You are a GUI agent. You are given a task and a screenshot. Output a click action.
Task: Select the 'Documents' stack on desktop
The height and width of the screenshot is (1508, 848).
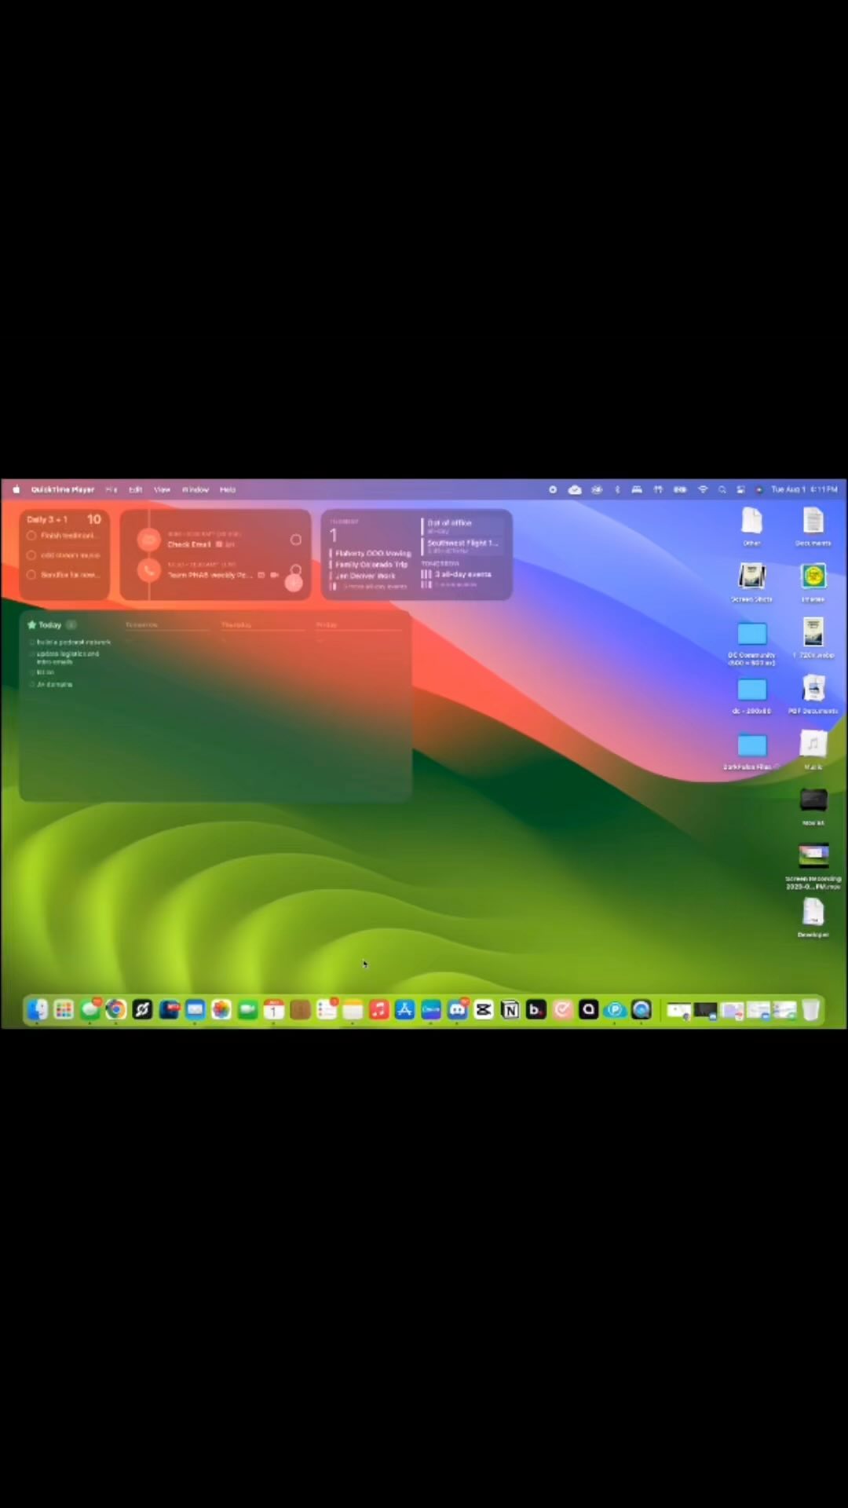click(813, 526)
